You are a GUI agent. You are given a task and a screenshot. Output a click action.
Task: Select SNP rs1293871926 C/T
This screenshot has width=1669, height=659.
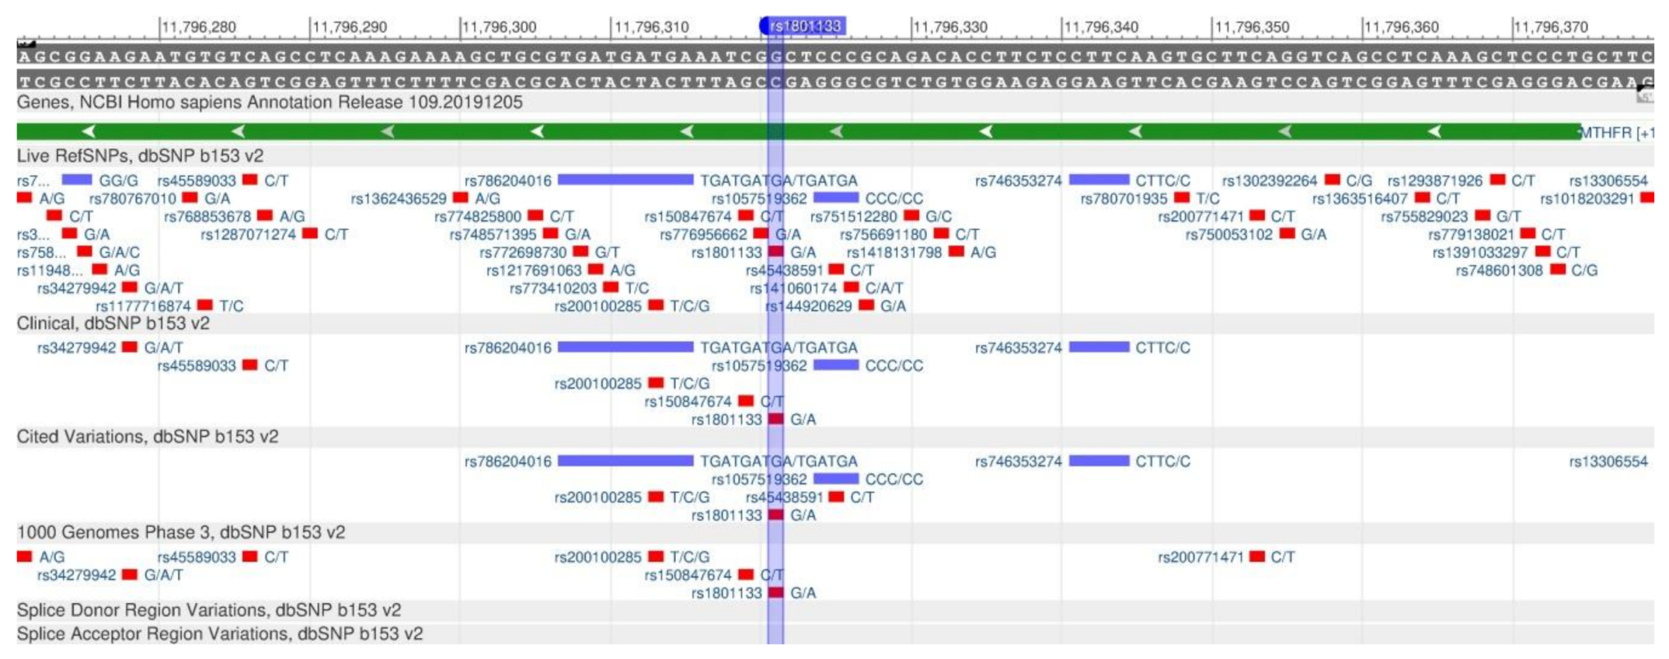pos(1498,180)
